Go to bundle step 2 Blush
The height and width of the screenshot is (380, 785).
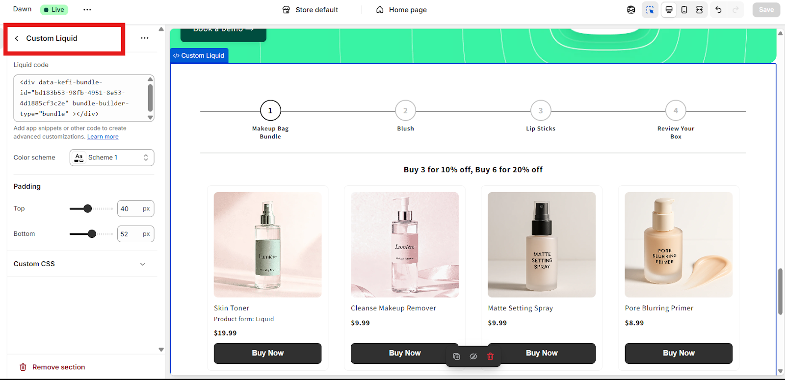coord(405,111)
